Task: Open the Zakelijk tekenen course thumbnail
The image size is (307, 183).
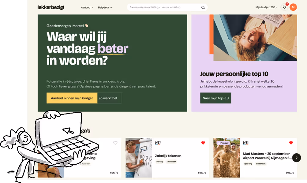Action: point(139,158)
